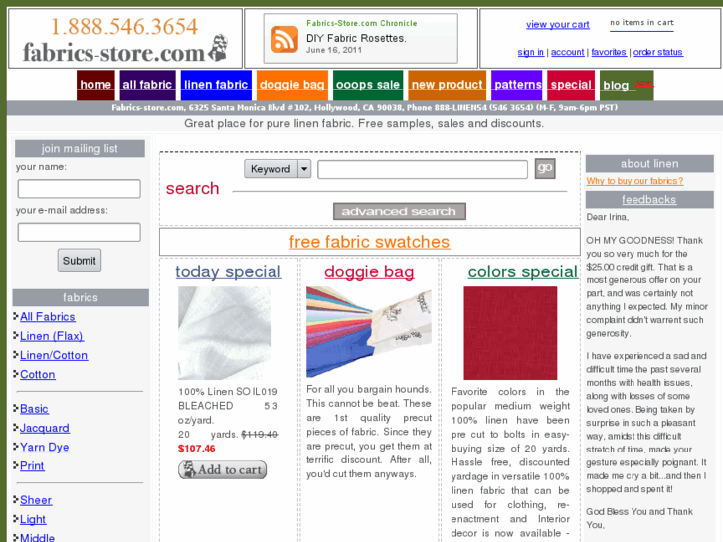This screenshot has width=723, height=542.
Task: Open Print fabrics link
Action: point(32,466)
